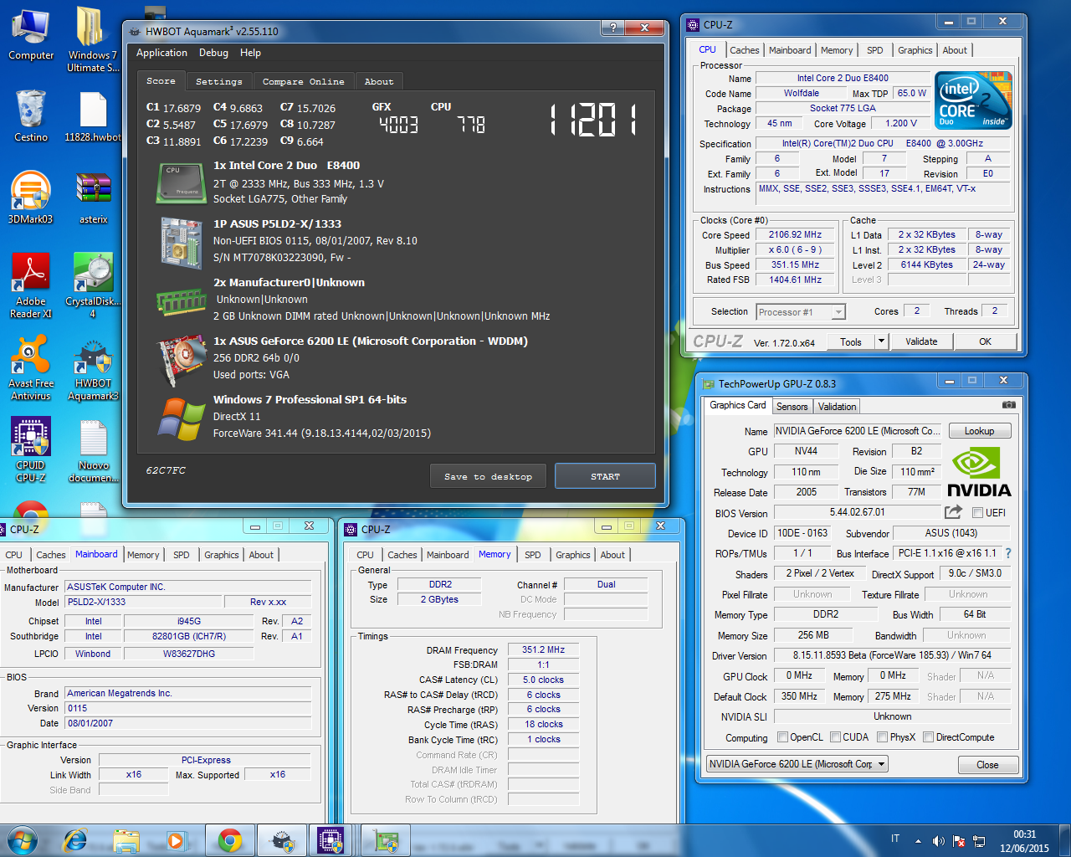Click the NVIDIA logo in GPU-Z
The image size is (1071, 857).
pyautogui.click(x=978, y=472)
